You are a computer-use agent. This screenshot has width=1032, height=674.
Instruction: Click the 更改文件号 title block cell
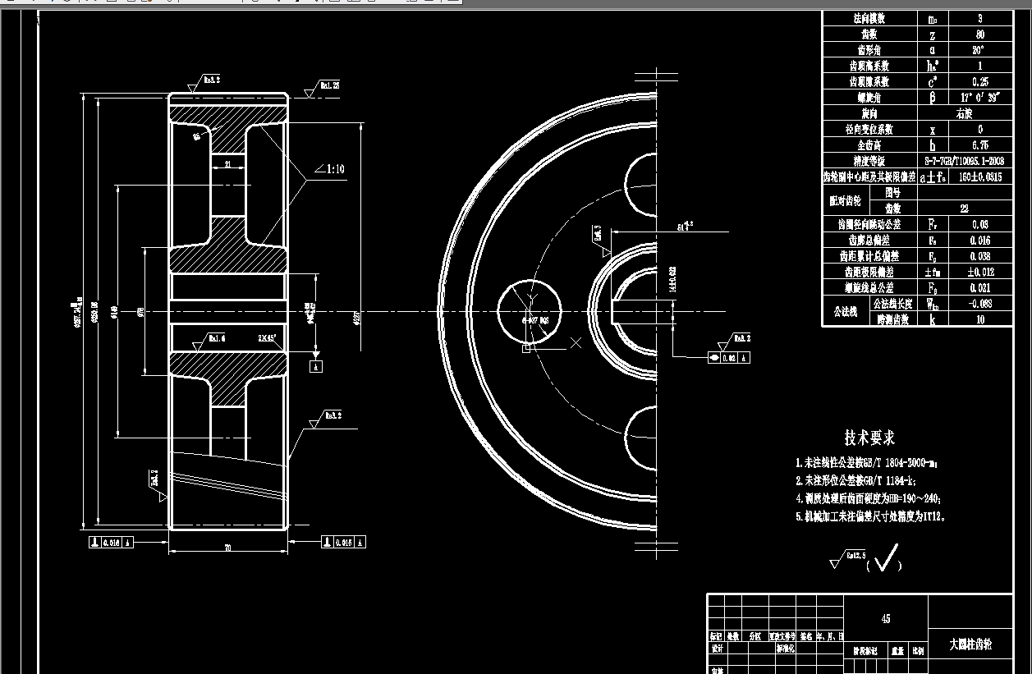[781, 636]
